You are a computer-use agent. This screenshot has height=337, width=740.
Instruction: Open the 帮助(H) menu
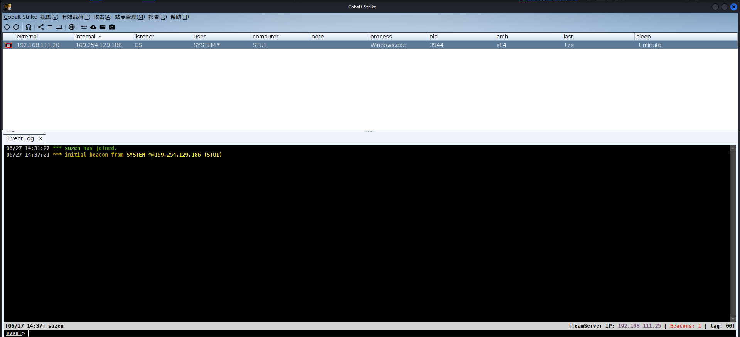tap(180, 17)
